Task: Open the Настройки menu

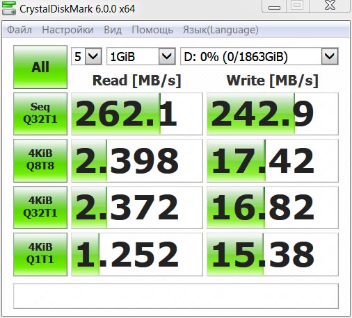Action: [x=67, y=30]
